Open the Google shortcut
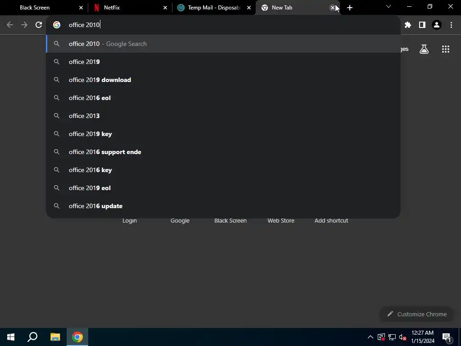The image size is (461, 346). point(180,221)
